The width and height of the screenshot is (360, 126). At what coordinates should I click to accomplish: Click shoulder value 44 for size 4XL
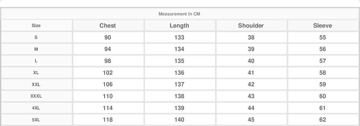tap(251, 108)
